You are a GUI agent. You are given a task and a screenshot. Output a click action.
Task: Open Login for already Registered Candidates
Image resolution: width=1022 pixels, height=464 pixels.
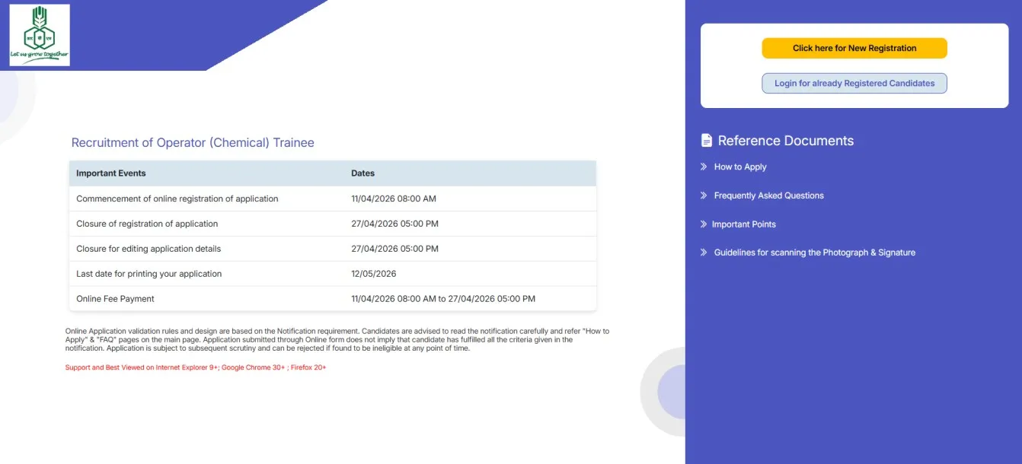click(x=854, y=84)
